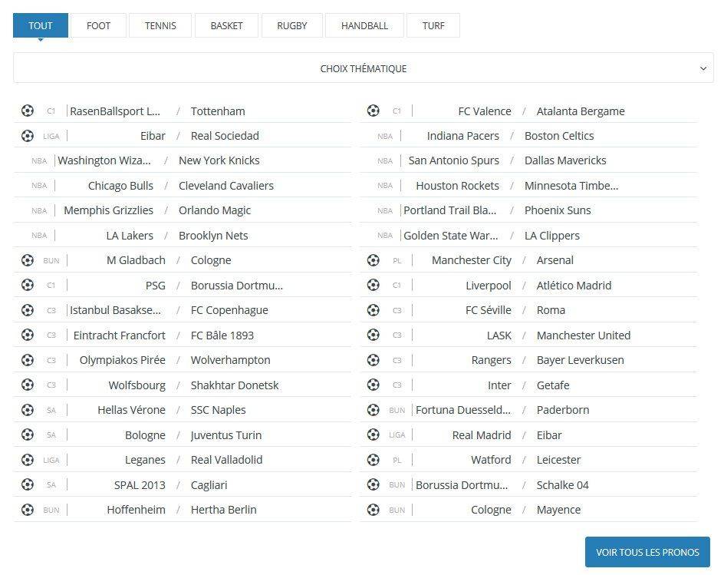The width and height of the screenshot is (724, 575).
Task: Click the soccer icon for Rangers / Bayer Leverkusen
Action: [373, 360]
